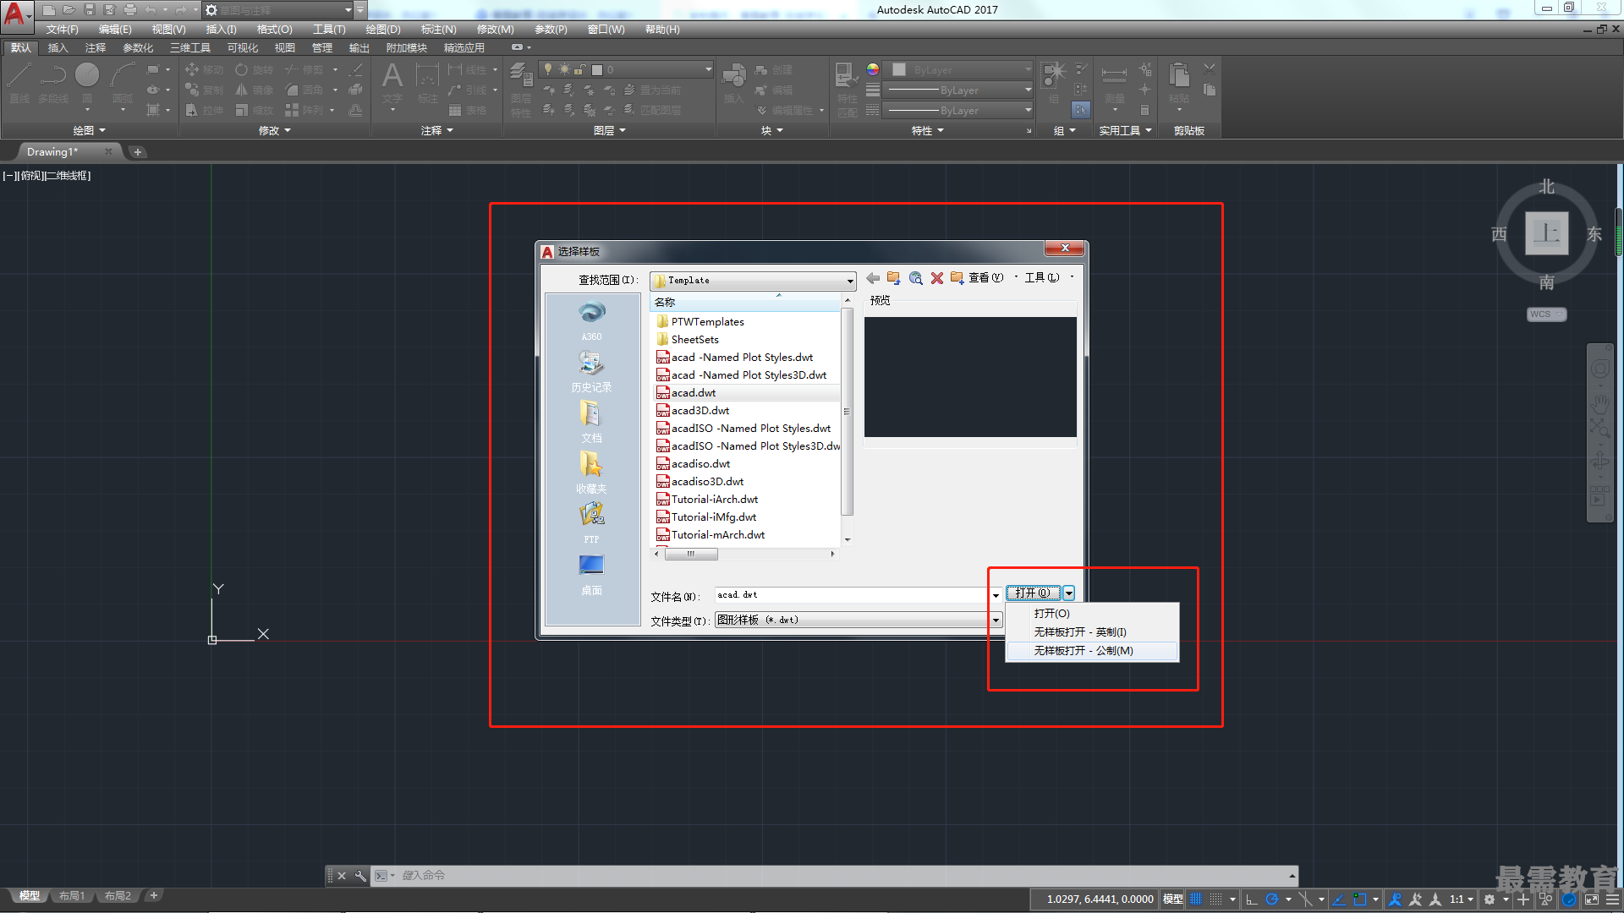
Task: Click the object color wheel swatch
Action: coord(873,69)
